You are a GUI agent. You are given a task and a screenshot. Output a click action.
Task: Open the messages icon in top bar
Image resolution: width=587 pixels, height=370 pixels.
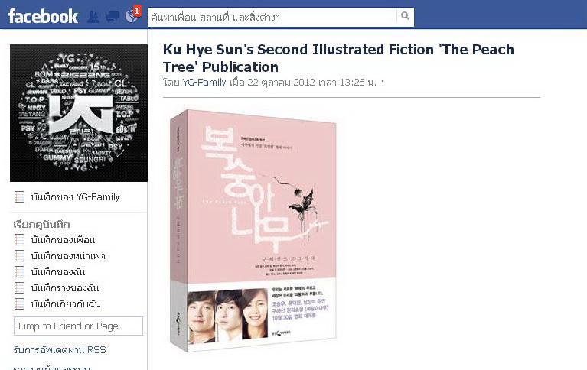[x=113, y=17]
